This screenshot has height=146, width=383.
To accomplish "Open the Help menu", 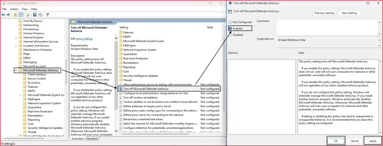I will 34,9.
